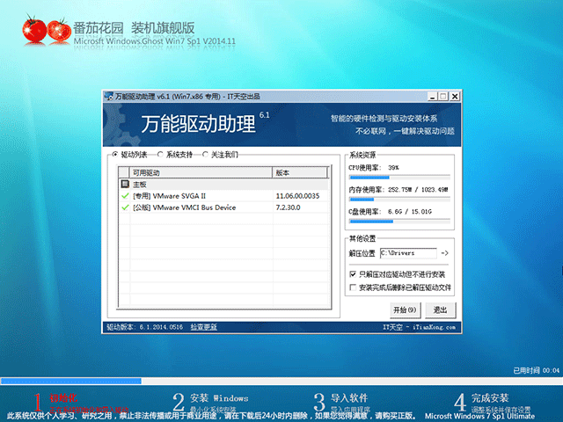Select version 11.06.00.0035 cell

tap(297, 196)
